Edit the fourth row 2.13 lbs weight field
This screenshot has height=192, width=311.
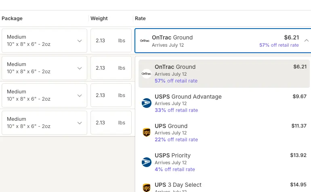(111, 123)
